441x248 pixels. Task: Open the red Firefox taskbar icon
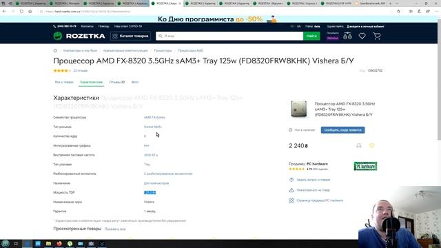coord(59,243)
